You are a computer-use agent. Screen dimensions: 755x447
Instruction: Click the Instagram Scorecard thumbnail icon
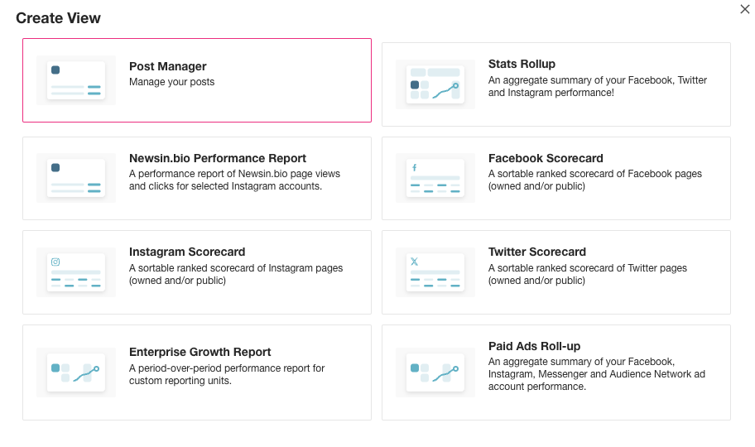(76, 272)
